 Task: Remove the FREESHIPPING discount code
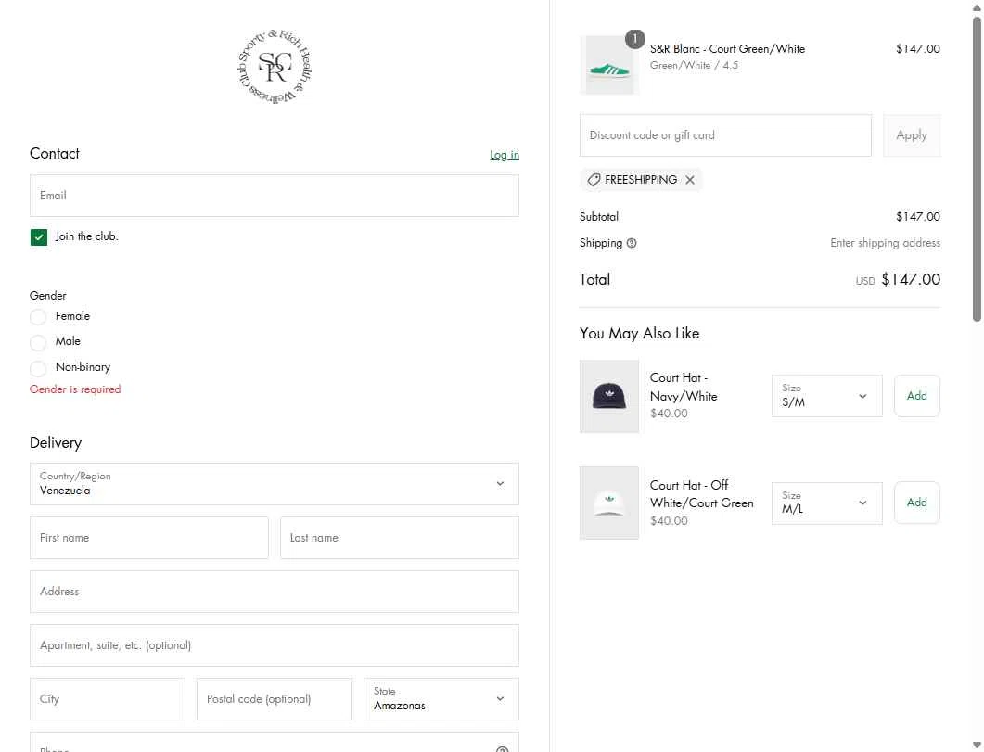point(690,180)
